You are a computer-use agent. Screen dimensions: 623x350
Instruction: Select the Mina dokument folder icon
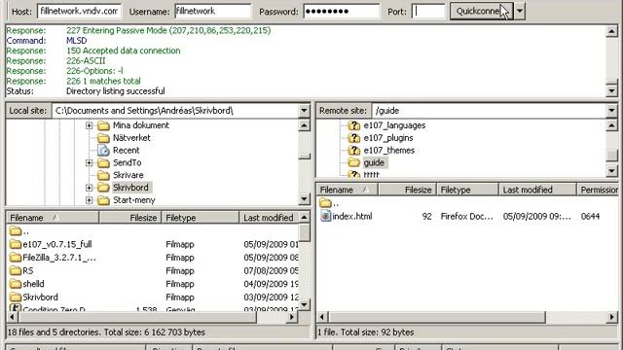103,125
